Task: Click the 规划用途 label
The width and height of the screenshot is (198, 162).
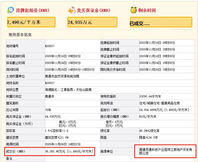Action: [x=107, y=103]
